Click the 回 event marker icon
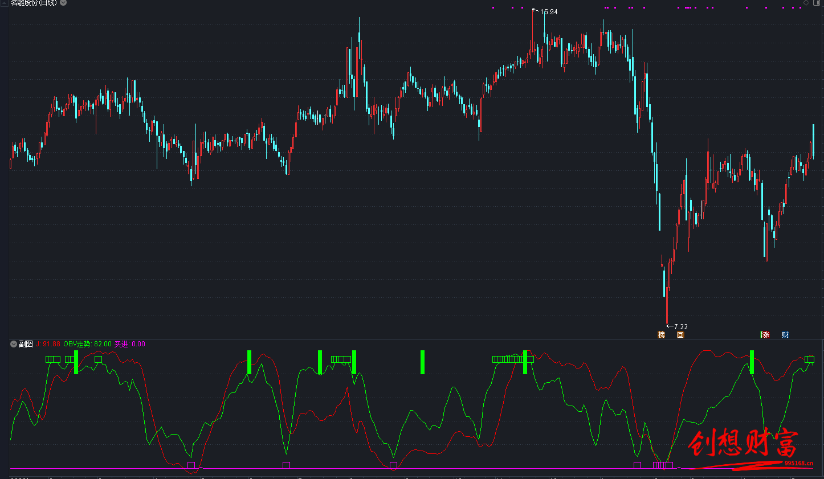The height and width of the screenshot is (479, 824). click(680, 335)
